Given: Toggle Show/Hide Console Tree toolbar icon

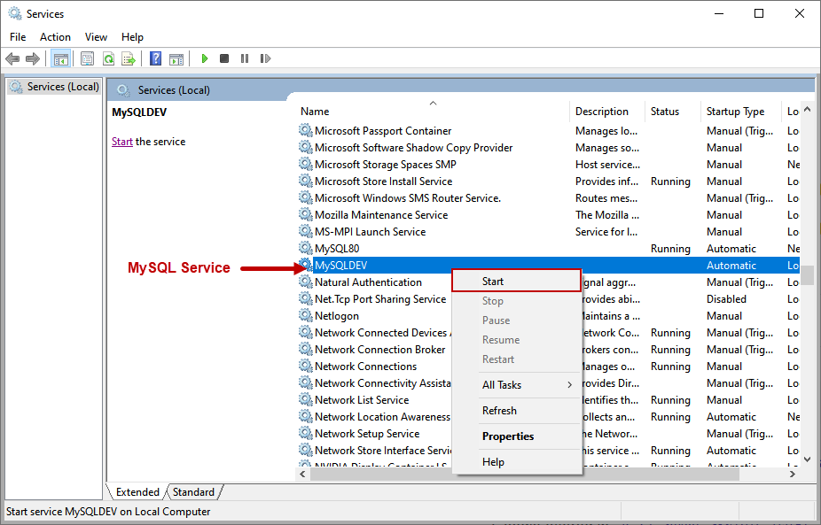Looking at the screenshot, I should (61, 58).
